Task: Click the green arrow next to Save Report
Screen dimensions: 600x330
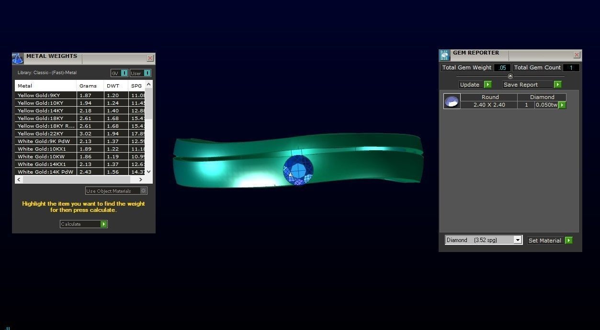Action: pyautogui.click(x=558, y=85)
